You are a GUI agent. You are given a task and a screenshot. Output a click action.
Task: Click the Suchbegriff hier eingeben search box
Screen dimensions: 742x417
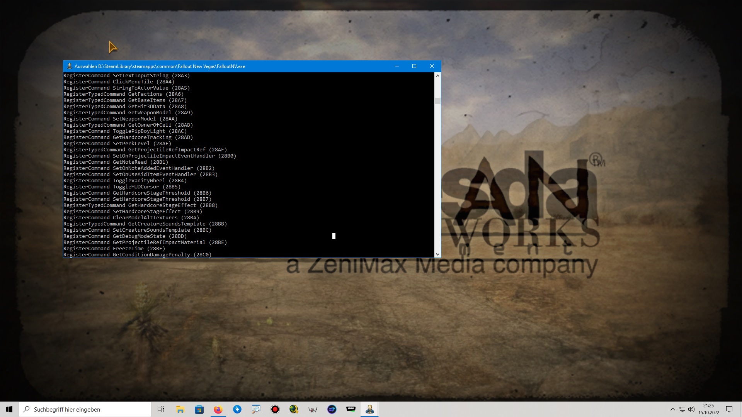pyautogui.click(x=85, y=409)
